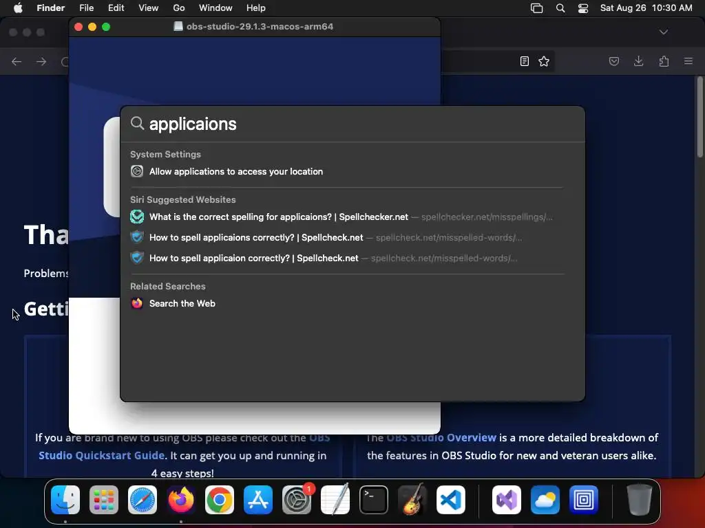Screen dimensions: 705x528
Task: Go forward in Firefox
Action: (41, 61)
